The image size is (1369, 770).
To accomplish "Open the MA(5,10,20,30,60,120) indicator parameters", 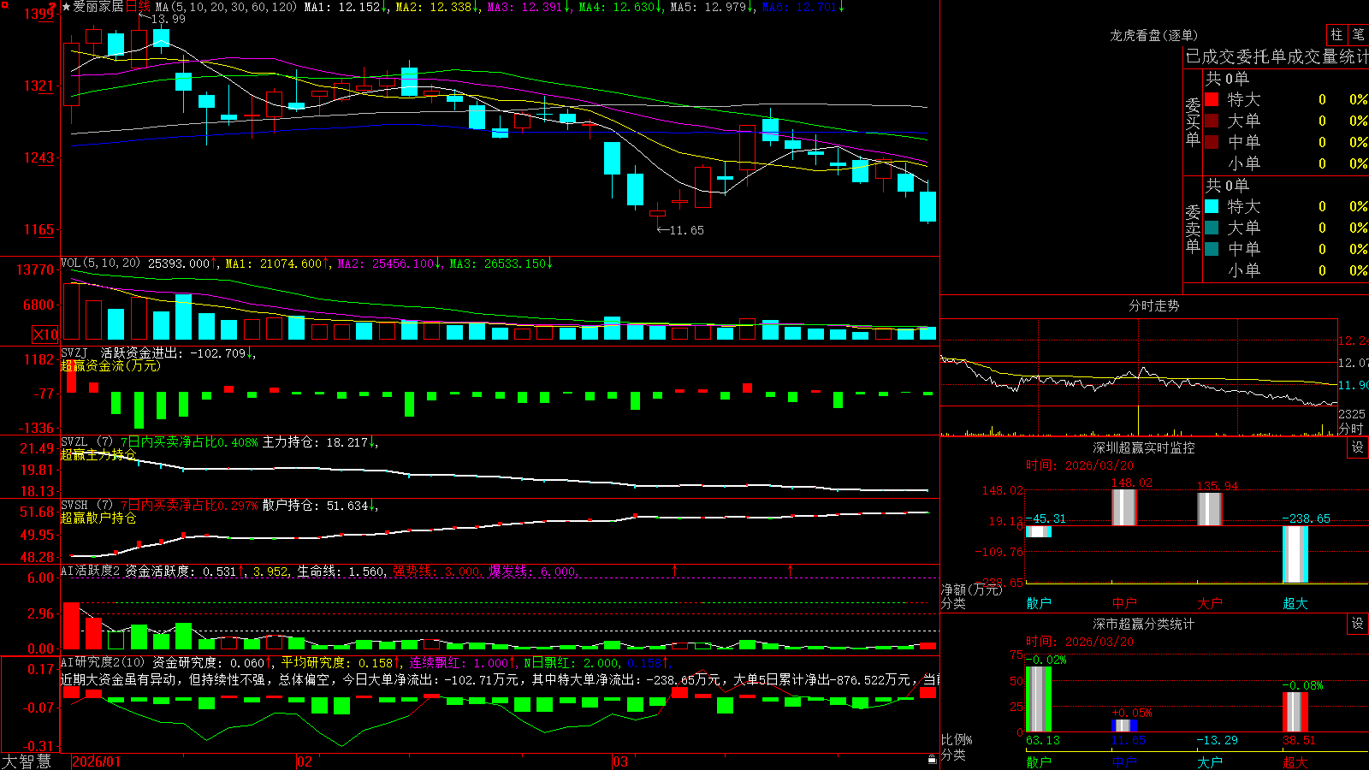I will [x=227, y=7].
